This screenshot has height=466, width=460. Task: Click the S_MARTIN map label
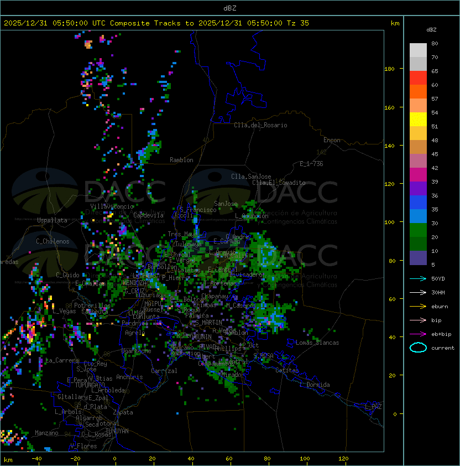tap(209, 323)
